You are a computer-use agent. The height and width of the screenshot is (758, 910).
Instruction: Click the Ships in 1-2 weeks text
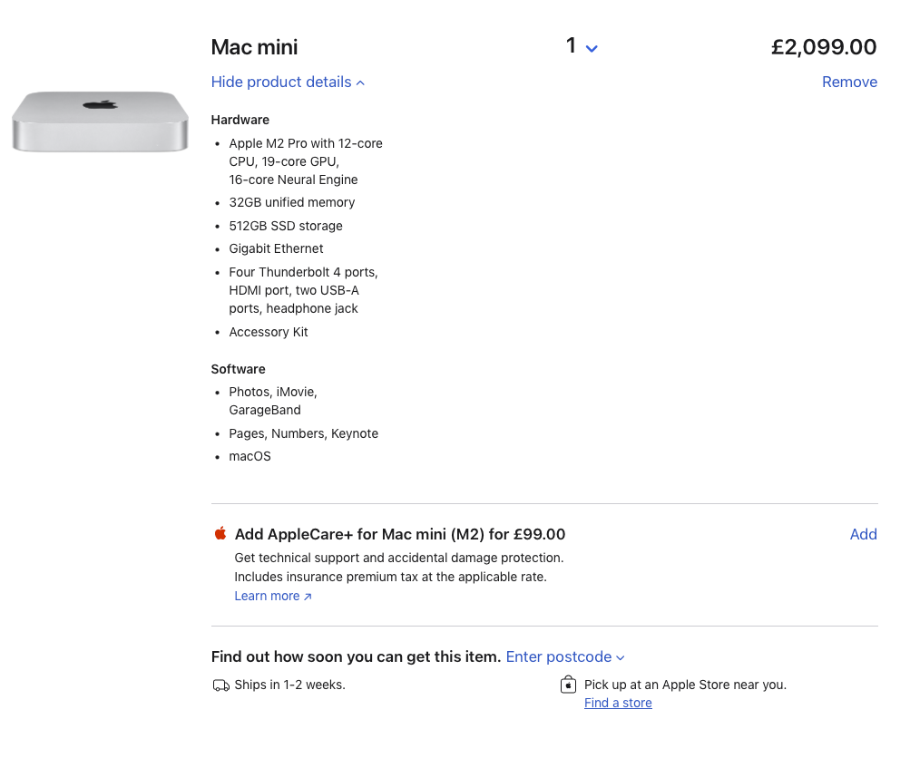point(289,685)
